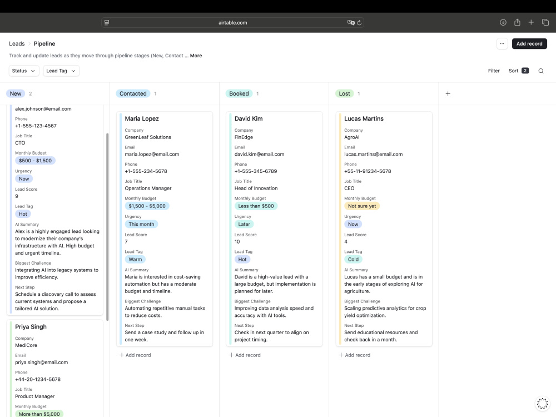Click the $500 - $1,500 budget tag
This screenshot has width=556, height=417.
coord(36,161)
